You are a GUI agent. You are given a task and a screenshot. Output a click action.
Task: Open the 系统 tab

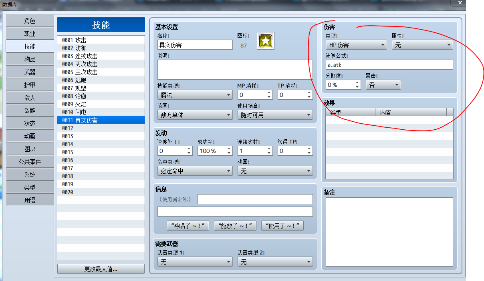click(30, 175)
